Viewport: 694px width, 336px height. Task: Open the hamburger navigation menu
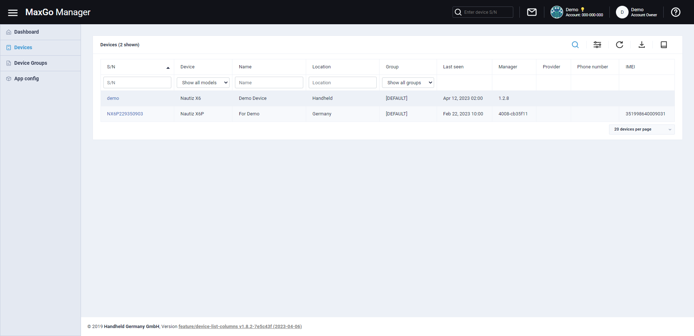click(13, 13)
